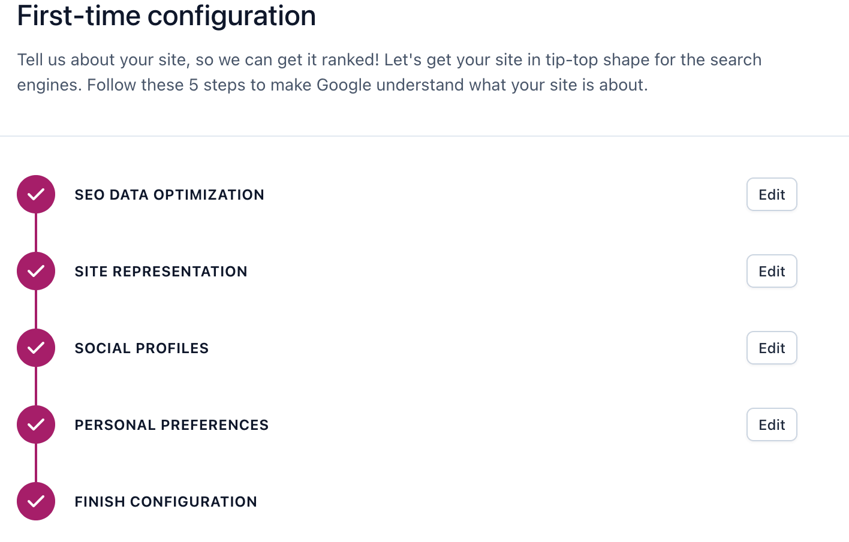Edit the Site Representation step

772,271
